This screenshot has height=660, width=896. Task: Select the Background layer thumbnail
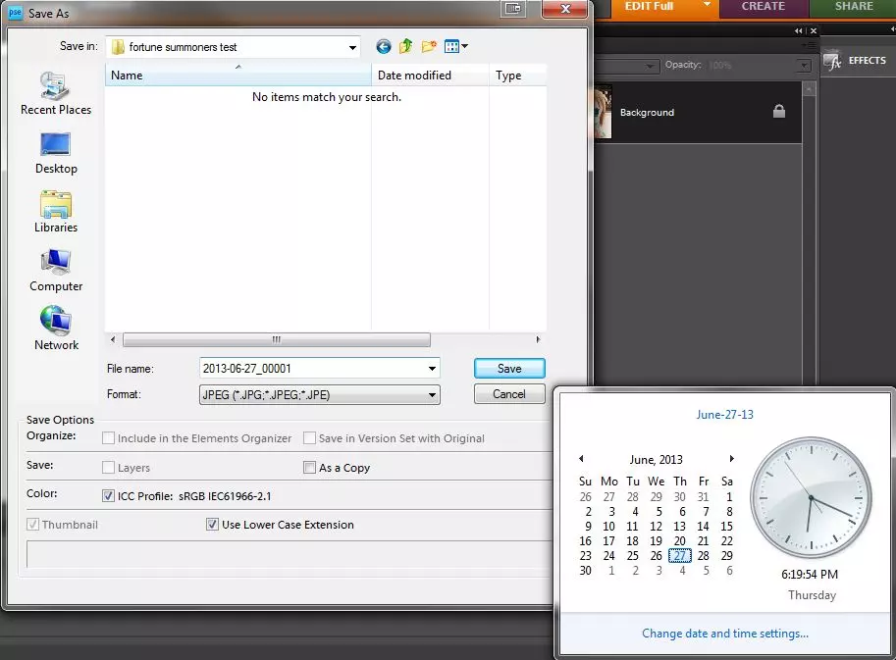(603, 112)
